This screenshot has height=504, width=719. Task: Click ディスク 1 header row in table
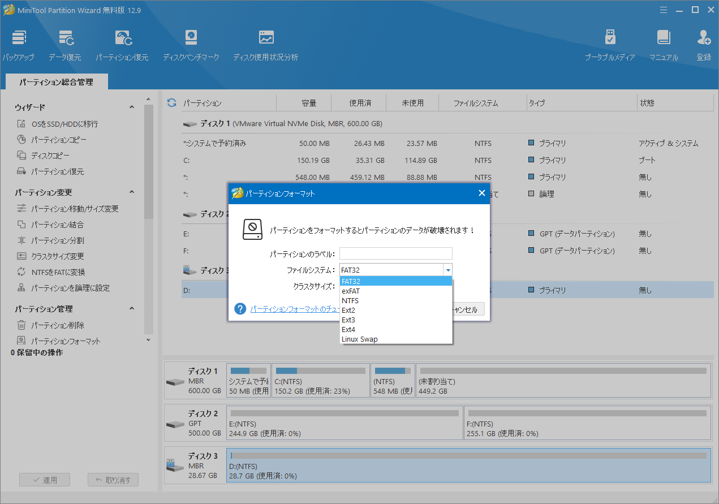click(x=447, y=123)
